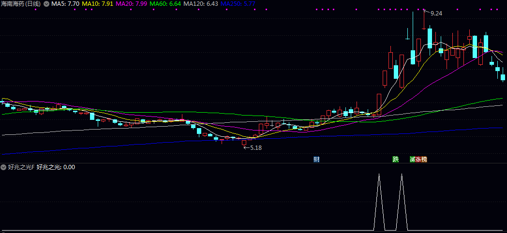Viewport: 507px width, 233px height.
Task: Click the green 减 event marker
Action: click(413, 159)
